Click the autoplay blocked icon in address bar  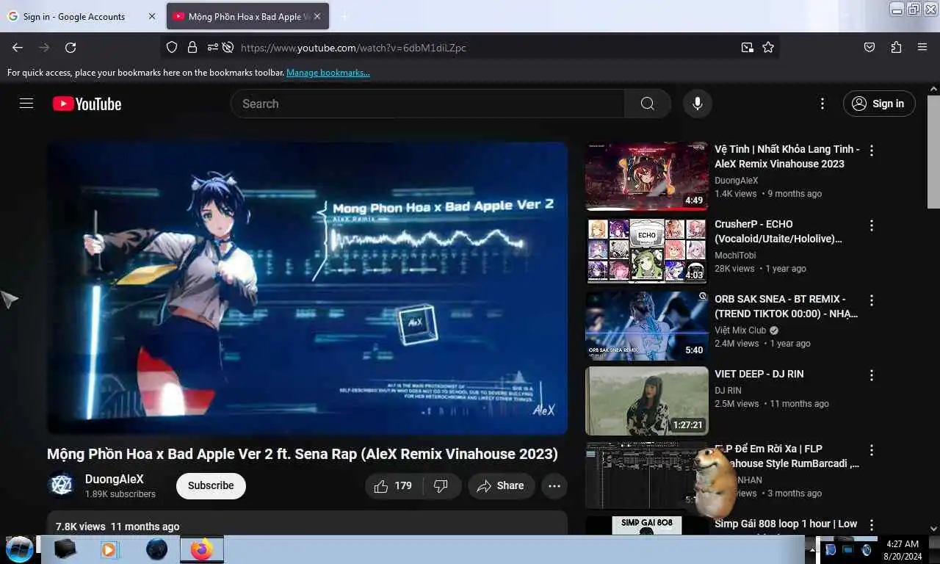coord(228,47)
